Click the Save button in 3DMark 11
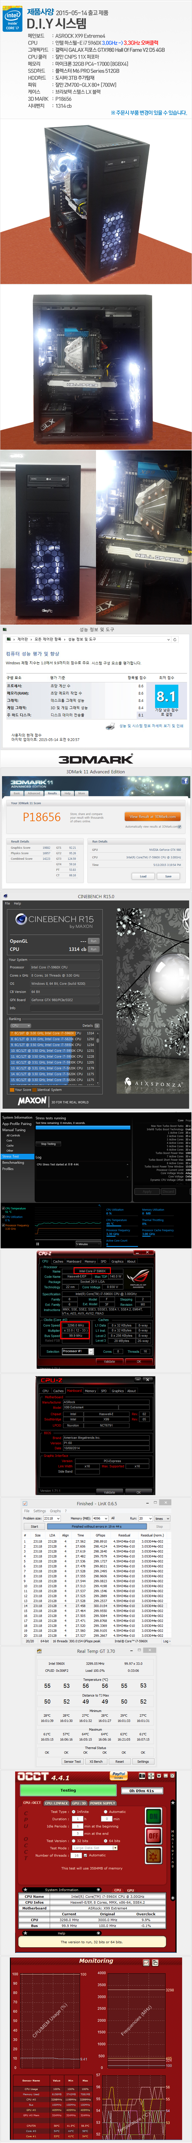This screenshot has height=2143, width=192. (168, 876)
